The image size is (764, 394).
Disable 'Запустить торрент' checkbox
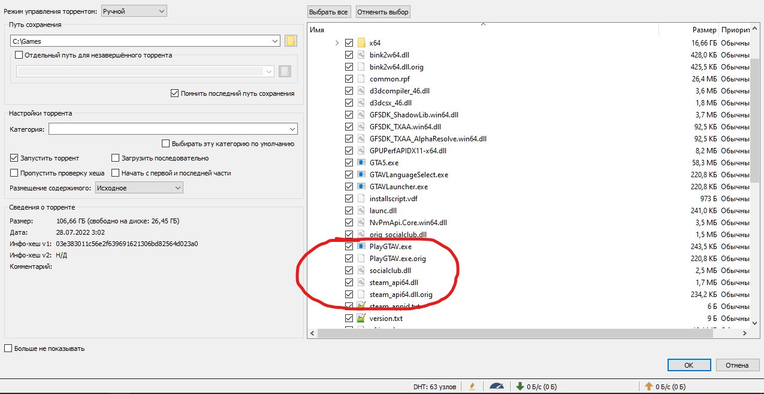point(15,158)
